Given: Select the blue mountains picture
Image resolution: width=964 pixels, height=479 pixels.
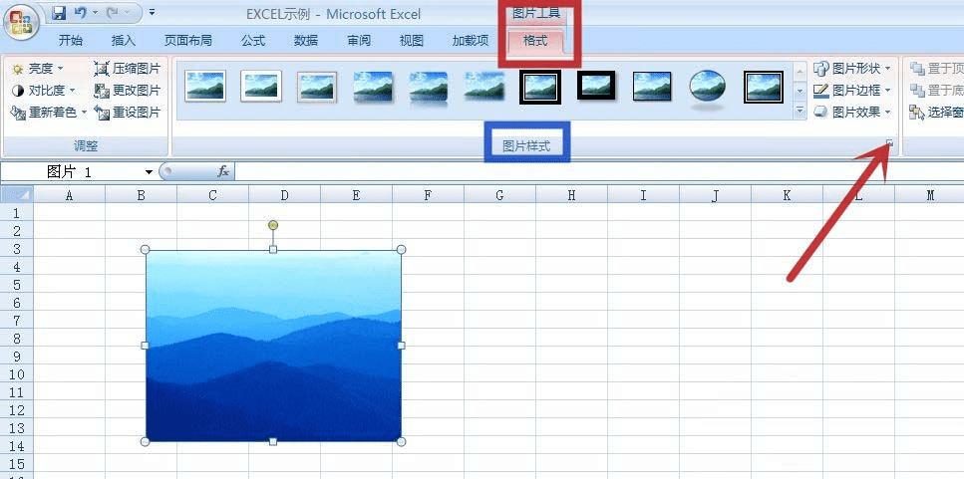Looking at the screenshot, I should click(x=273, y=346).
